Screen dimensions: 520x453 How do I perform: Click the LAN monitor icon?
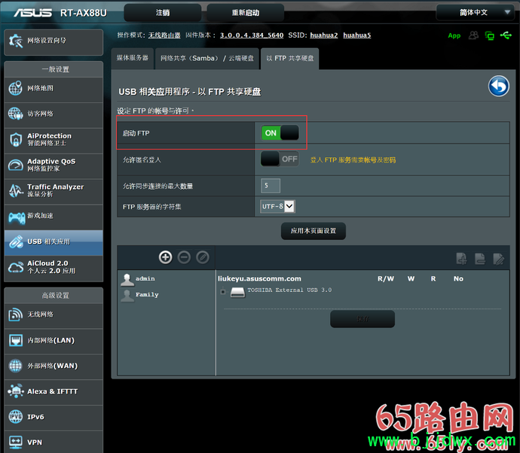pyautogui.click(x=16, y=340)
